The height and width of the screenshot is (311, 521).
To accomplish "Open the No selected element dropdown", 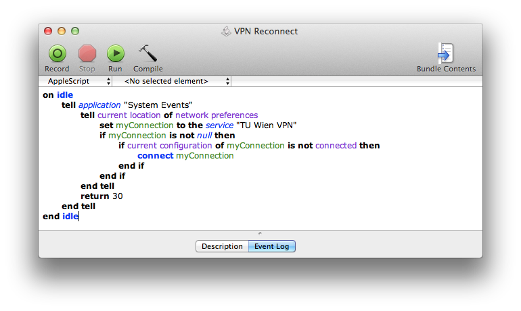I will [177, 81].
